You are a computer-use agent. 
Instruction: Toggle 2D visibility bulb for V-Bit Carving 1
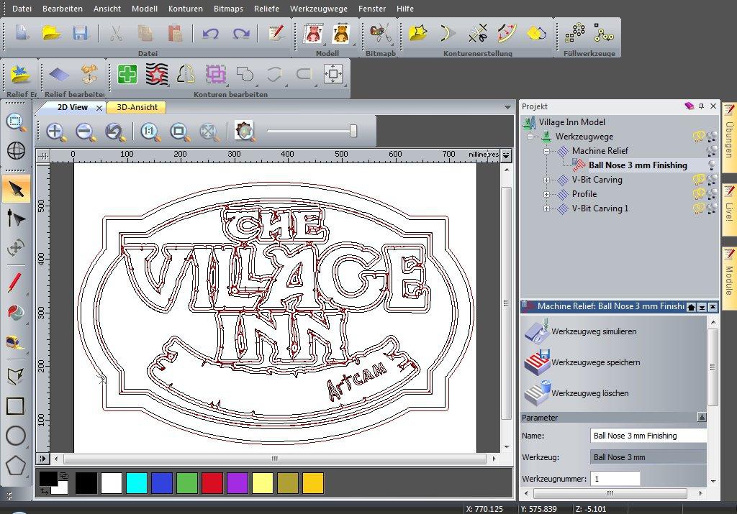click(x=698, y=209)
